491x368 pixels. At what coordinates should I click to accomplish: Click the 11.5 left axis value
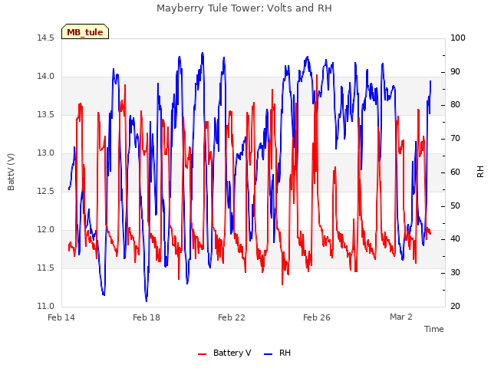coord(45,268)
